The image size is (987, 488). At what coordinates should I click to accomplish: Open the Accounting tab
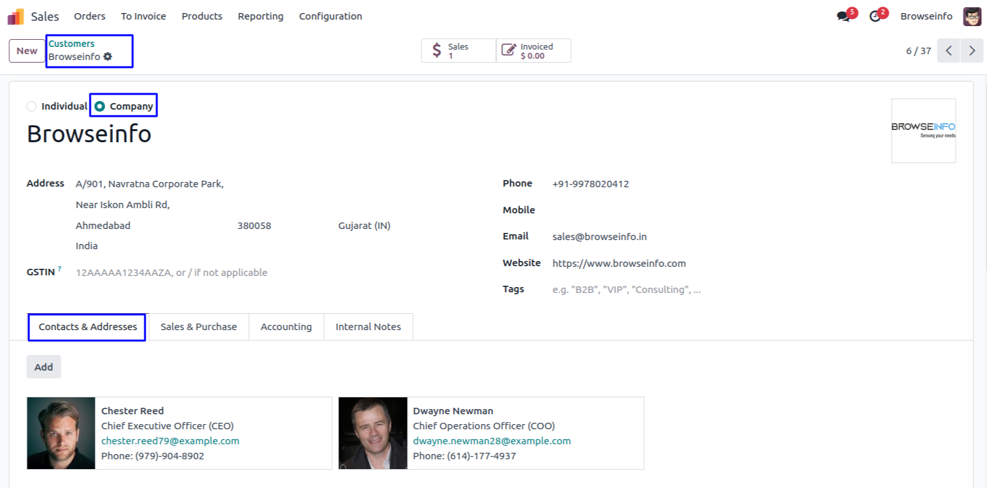[286, 327]
